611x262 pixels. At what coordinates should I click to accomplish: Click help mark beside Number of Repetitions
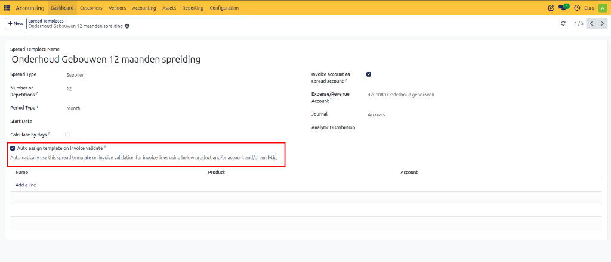(37, 93)
